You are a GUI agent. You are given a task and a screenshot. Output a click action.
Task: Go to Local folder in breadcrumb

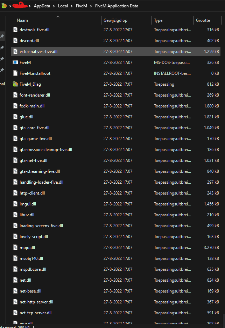click(63, 6)
